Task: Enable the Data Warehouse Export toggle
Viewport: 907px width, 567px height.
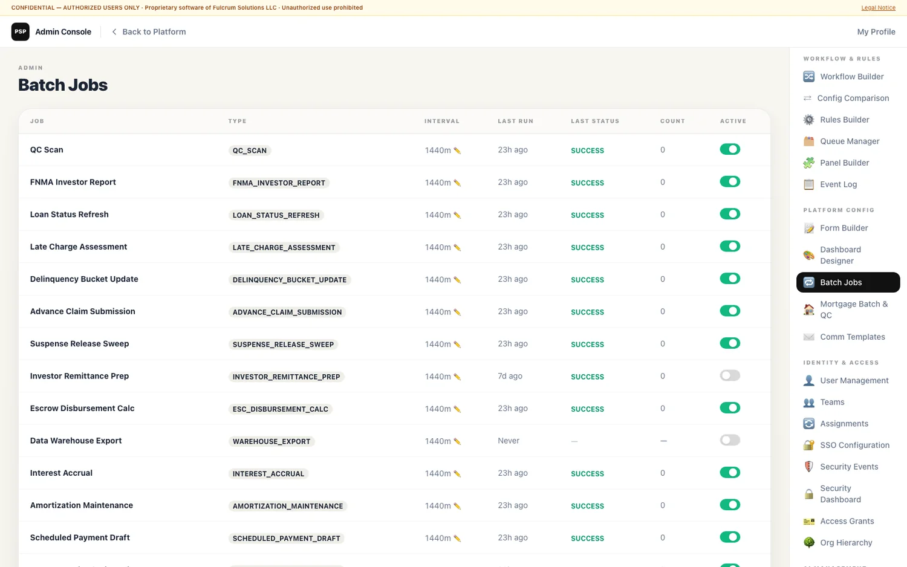Action: click(730, 440)
